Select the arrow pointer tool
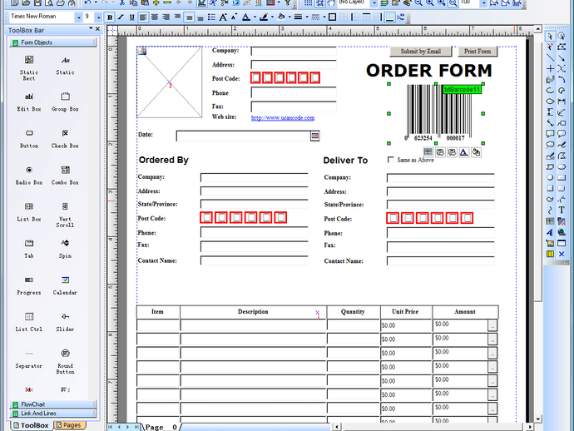Image resolution: width=574 pixels, height=431 pixels. coord(550,36)
